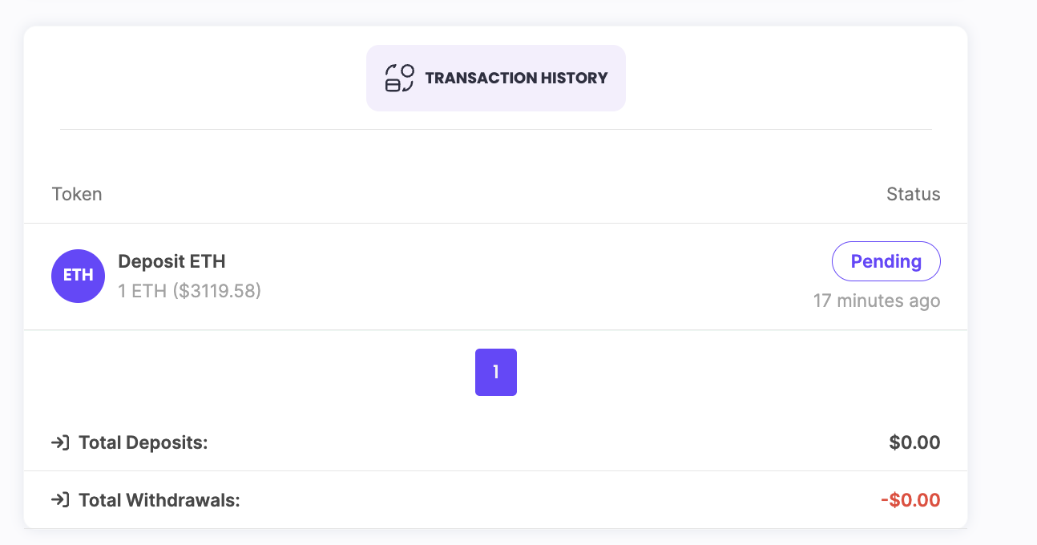The width and height of the screenshot is (1037, 545).
Task: Click the Total Deposits arrow icon
Action: pyautogui.click(x=60, y=442)
